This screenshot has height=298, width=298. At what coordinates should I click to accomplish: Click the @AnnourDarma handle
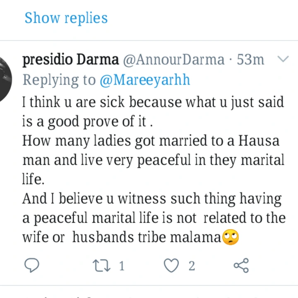(174, 60)
